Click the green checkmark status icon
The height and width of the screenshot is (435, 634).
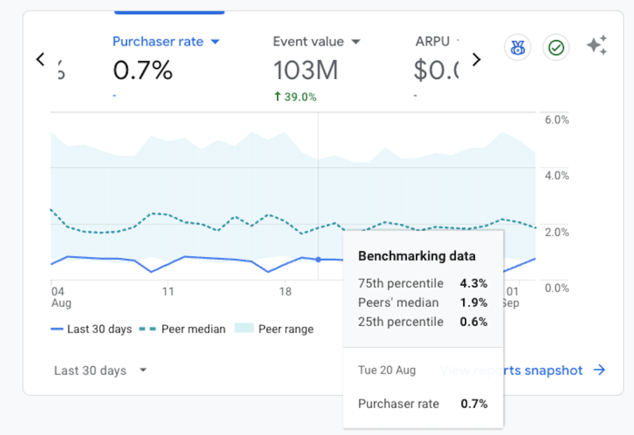pos(555,47)
